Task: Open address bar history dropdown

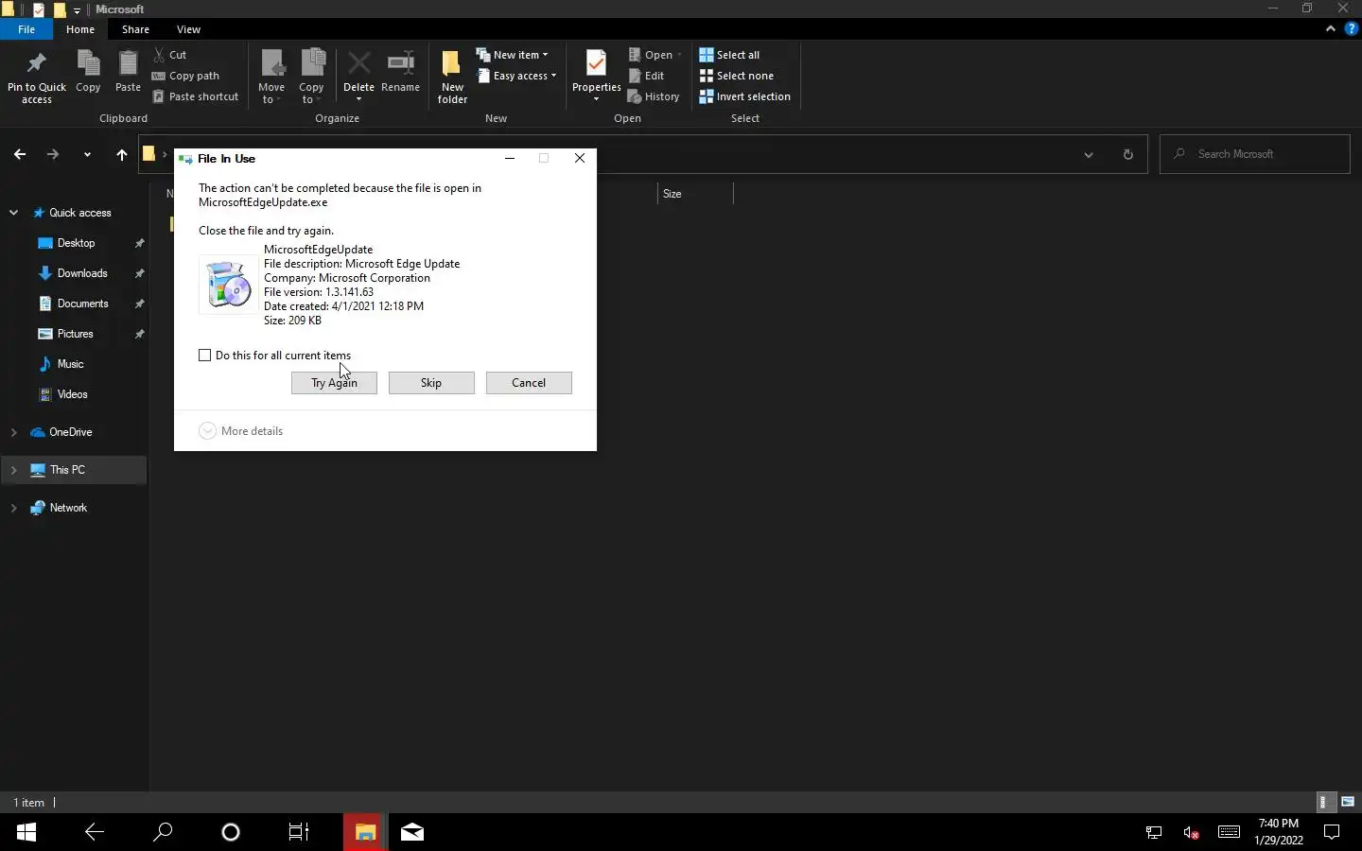Action: click(x=1088, y=155)
